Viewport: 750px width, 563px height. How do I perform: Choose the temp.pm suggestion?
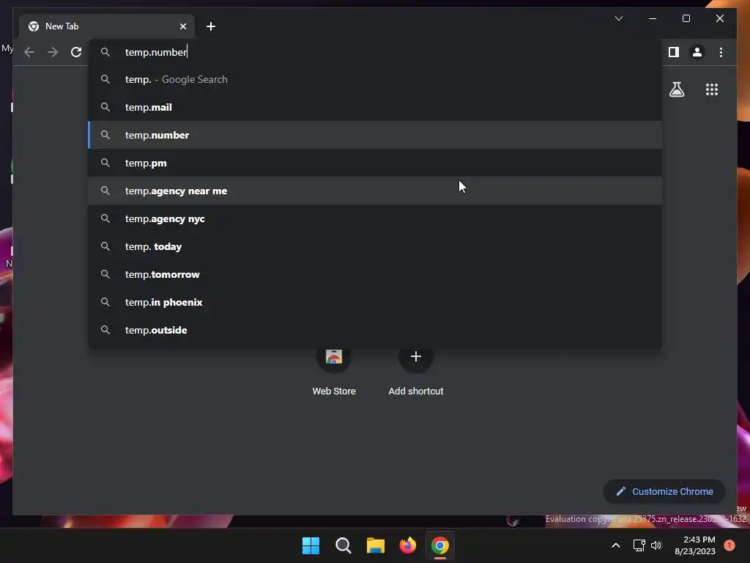pos(376,163)
